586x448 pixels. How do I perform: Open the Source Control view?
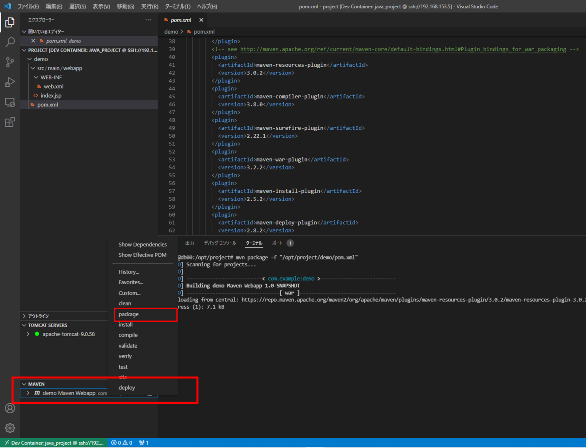click(x=10, y=62)
